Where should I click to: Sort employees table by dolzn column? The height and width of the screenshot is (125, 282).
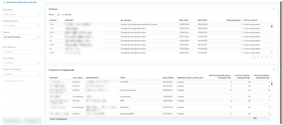pyautogui.click(x=123, y=78)
